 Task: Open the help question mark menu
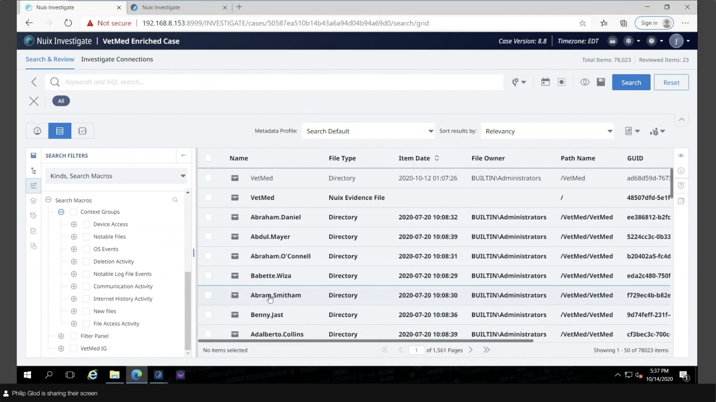tap(655, 41)
